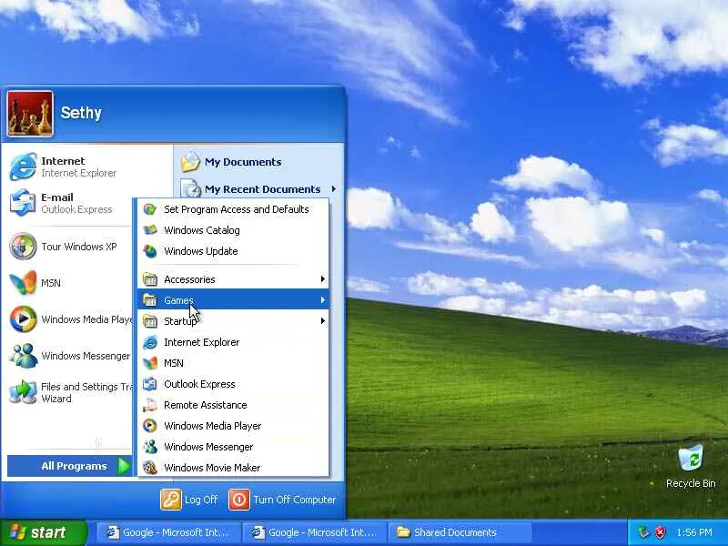
Task: Click Internet Explorer icon in All Programs list
Action: (150, 342)
